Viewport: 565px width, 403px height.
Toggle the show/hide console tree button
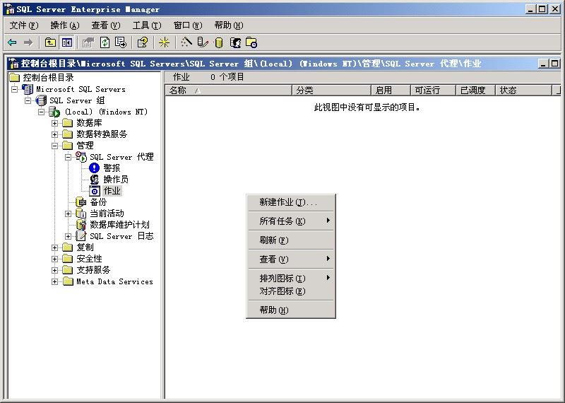(x=67, y=42)
